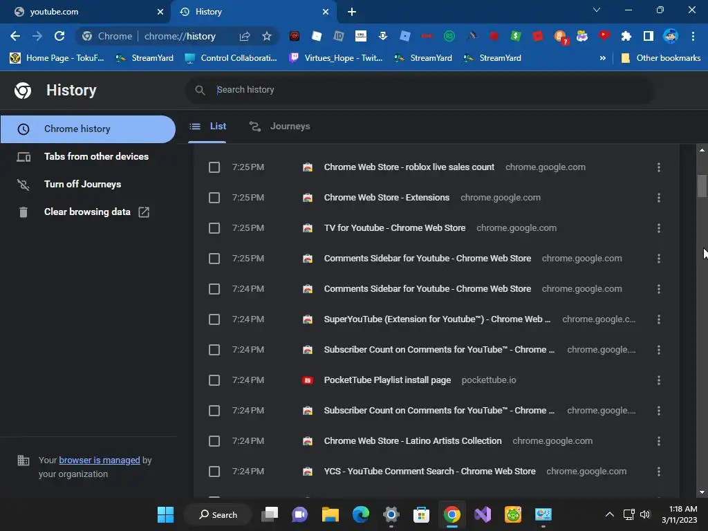Open more actions for SuperYouTube entry
Screen dimensions: 708x531
click(x=659, y=319)
